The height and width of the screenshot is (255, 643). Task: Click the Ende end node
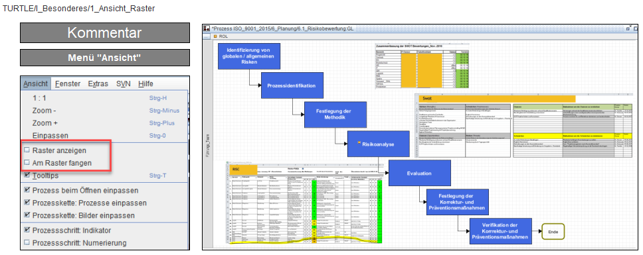(x=553, y=232)
